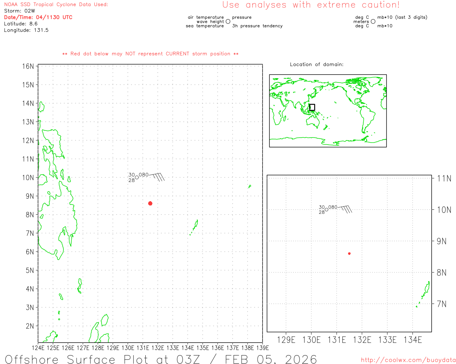
Task: Click the '134E' label on the inset map
Action: (413, 340)
